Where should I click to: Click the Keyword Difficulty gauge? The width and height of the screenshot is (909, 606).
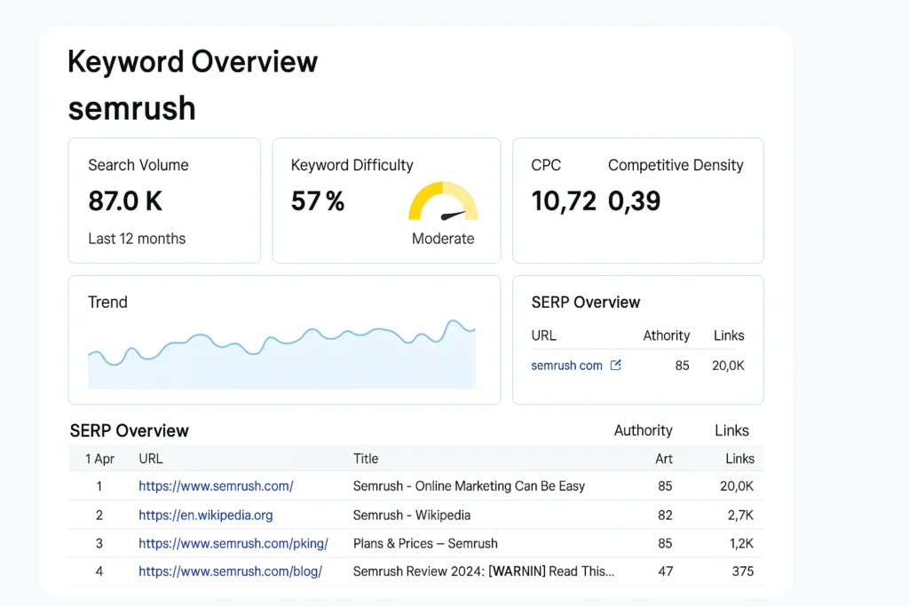click(x=443, y=201)
